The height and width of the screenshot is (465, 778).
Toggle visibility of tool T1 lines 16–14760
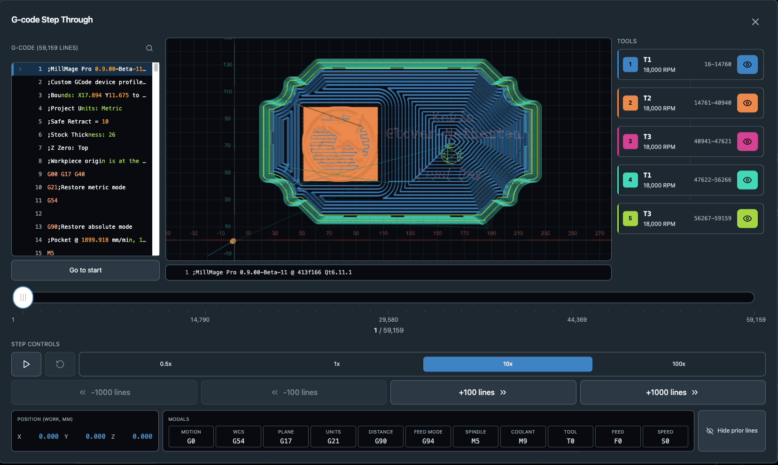pyautogui.click(x=747, y=64)
